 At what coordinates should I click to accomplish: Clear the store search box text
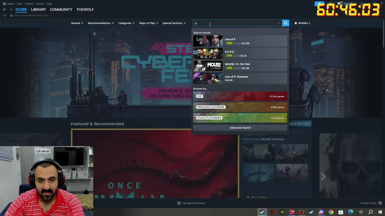click(x=279, y=23)
